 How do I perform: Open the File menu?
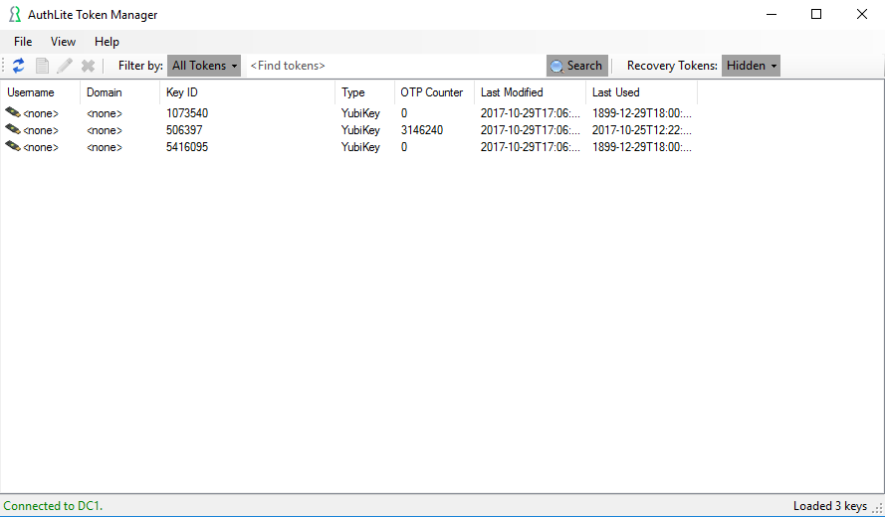[23, 42]
